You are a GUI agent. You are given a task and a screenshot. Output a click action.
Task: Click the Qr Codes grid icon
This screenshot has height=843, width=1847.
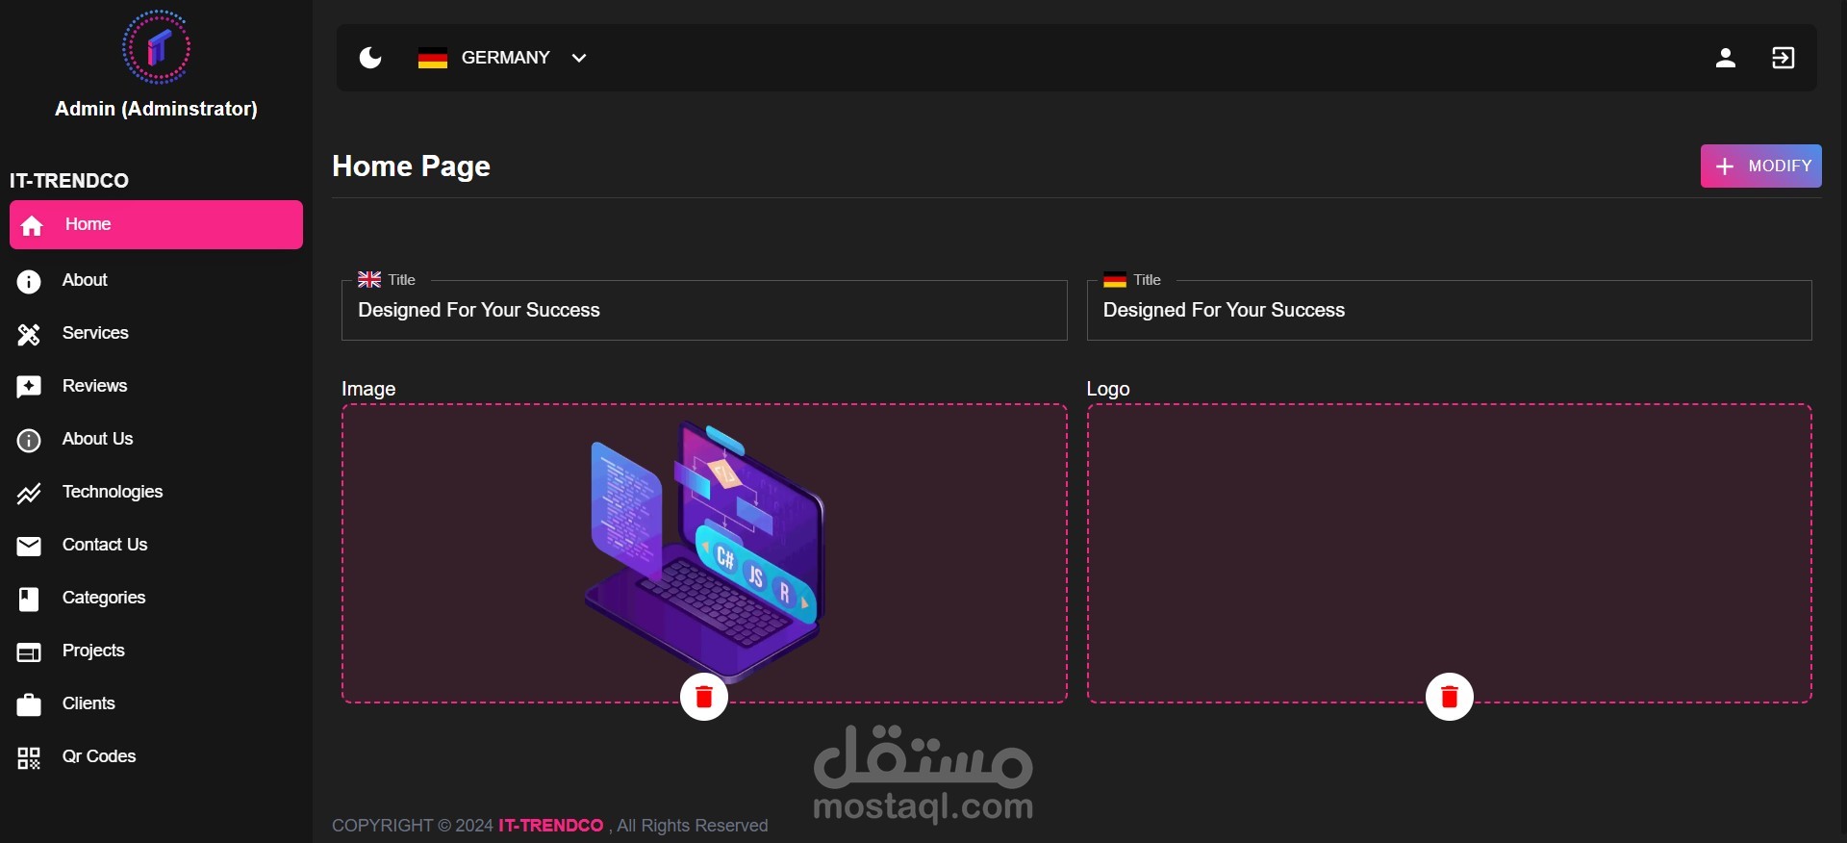click(29, 758)
